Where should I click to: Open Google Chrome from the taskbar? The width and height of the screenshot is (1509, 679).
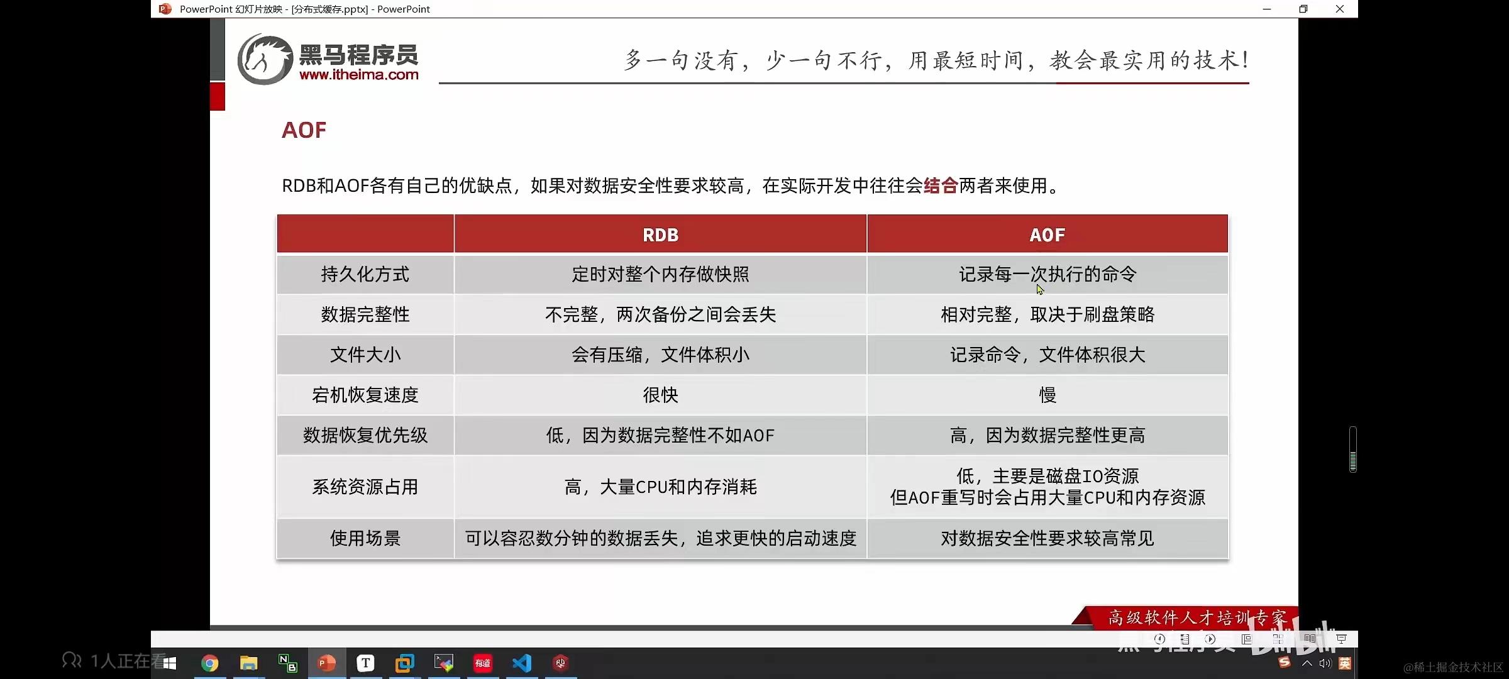[209, 663]
